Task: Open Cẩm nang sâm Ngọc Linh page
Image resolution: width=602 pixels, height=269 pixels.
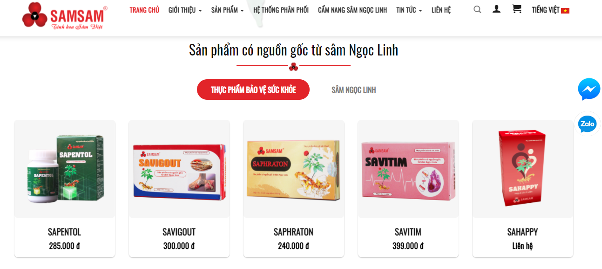Action: tap(352, 10)
